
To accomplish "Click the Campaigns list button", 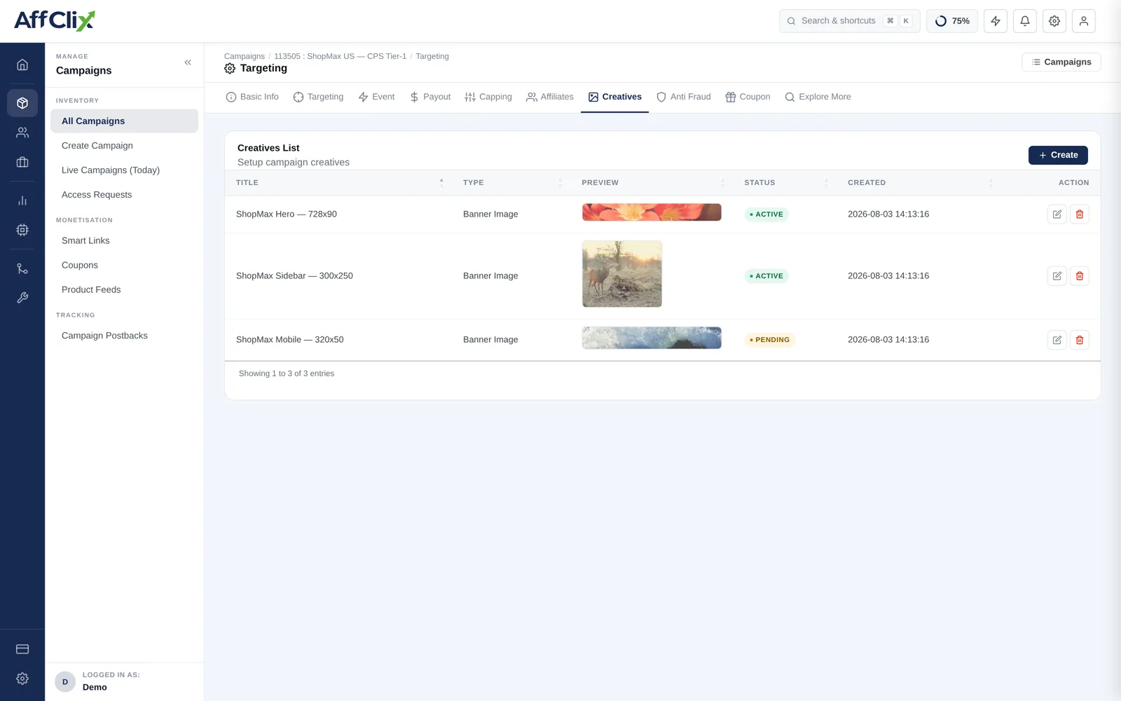I will (x=1061, y=62).
